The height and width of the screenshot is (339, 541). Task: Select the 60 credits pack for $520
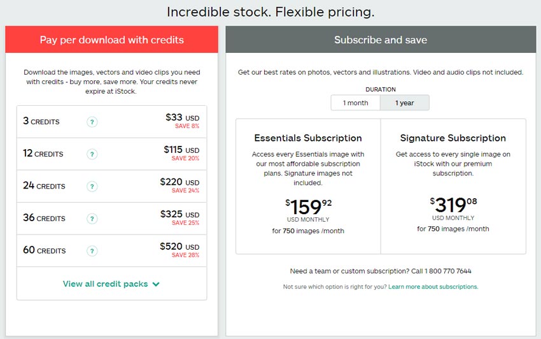[x=111, y=250]
